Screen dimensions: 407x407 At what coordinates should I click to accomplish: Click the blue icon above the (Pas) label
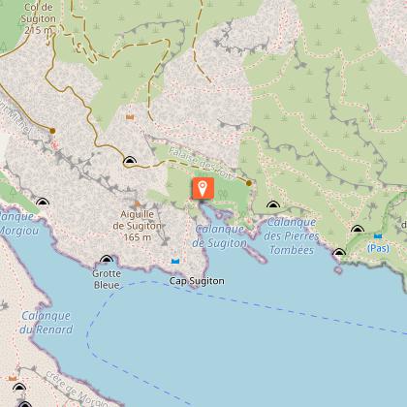(x=378, y=236)
